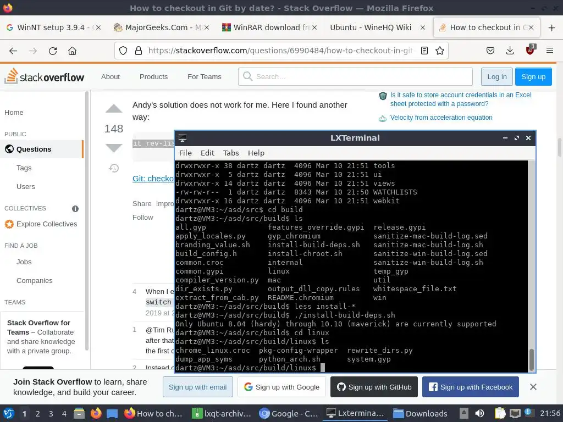Go to Home in left sidebar
The image size is (563, 422).
(14, 112)
